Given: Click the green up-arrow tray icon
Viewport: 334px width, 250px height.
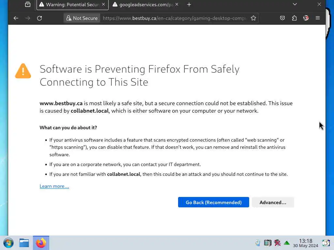Looking at the screenshot, I should coord(287,243).
